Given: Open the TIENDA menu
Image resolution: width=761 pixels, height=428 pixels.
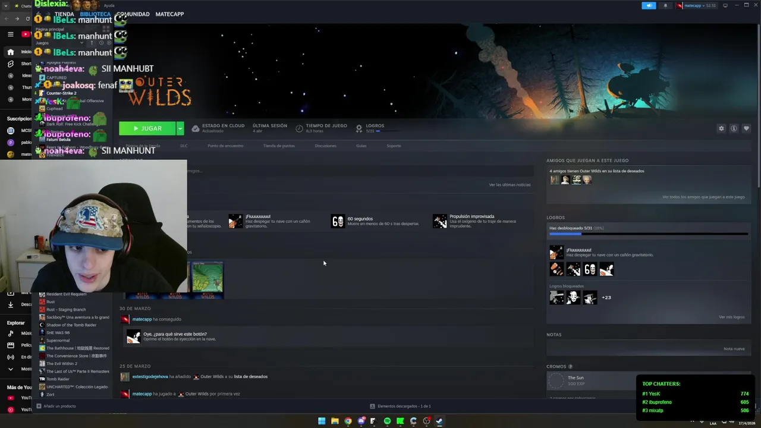Looking at the screenshot, I should click(64, 14).
